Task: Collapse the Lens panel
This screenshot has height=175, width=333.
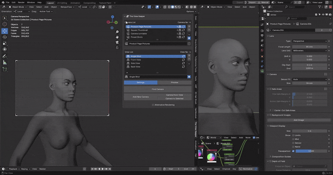Action: [268, 36]
